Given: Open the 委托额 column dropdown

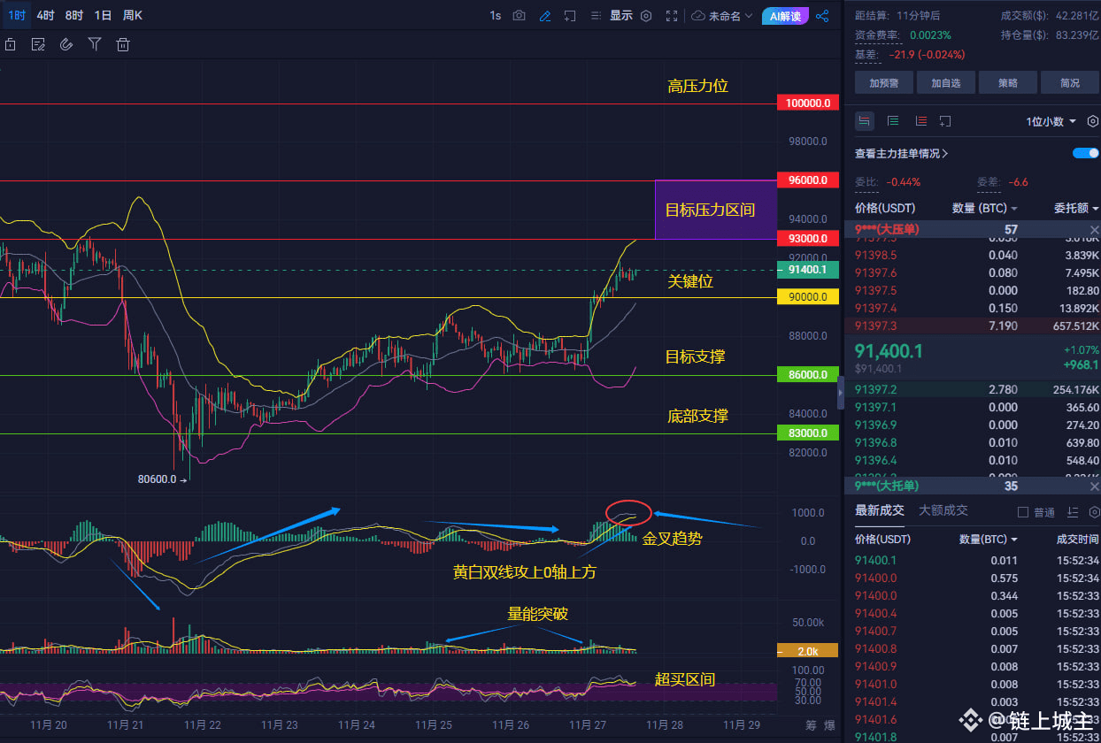Looking at the screenshot, I should [1076, 209].
